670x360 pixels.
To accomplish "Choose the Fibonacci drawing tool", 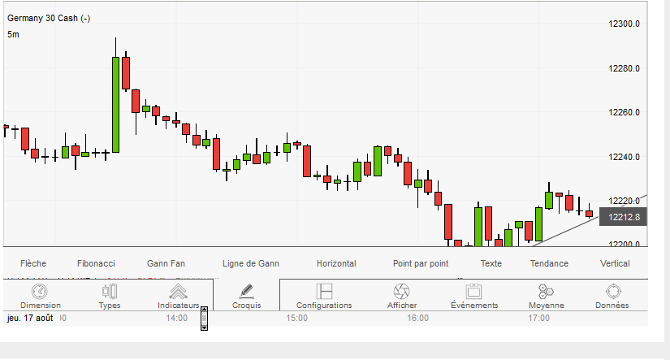I will click(x=96, y=263).
